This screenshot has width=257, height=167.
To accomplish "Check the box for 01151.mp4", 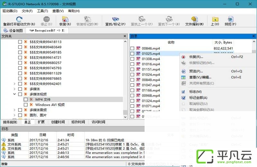I will click(132, 69).
